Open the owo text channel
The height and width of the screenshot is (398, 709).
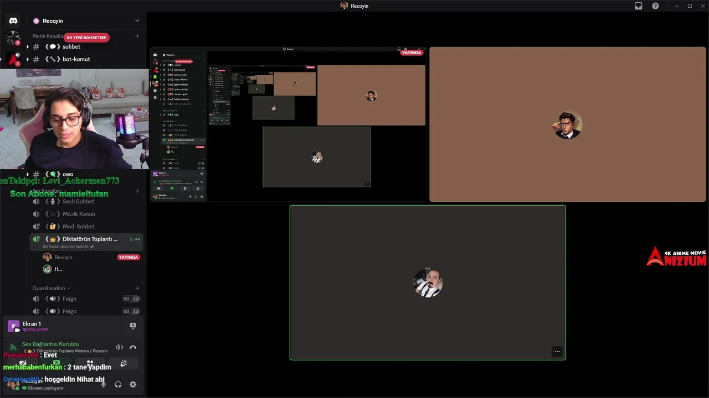pyautogui.click(x=86, y=174)
